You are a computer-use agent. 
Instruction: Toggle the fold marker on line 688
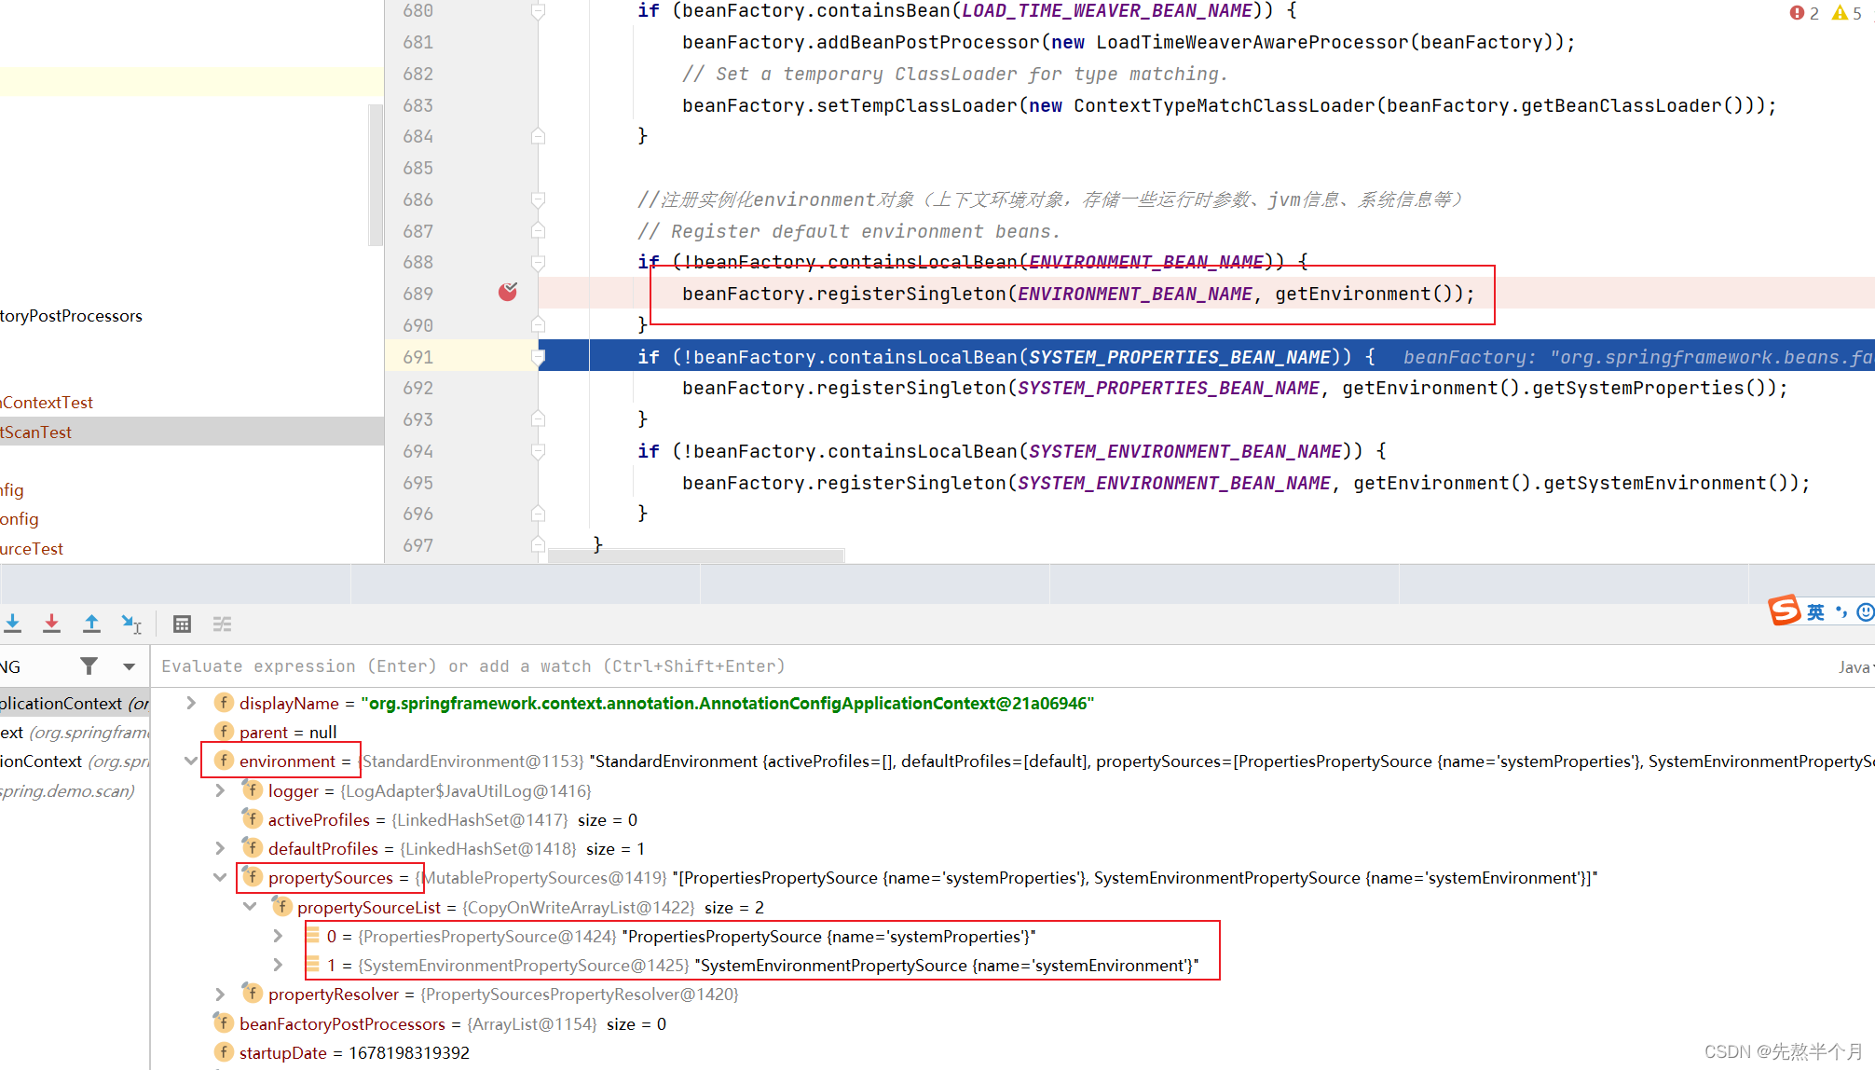538,262
